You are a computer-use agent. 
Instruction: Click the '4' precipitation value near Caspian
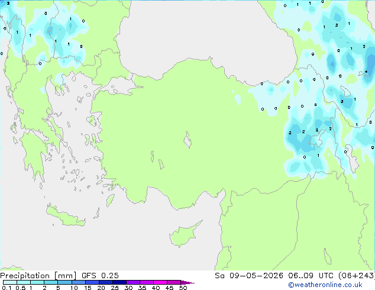[366, 72]
